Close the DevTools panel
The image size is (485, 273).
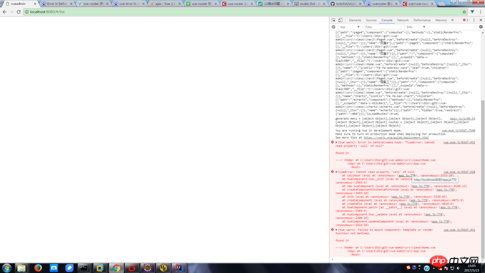[481, 20]
